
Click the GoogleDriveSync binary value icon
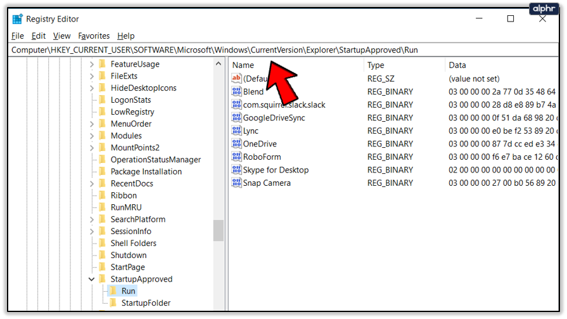[236, 117]
